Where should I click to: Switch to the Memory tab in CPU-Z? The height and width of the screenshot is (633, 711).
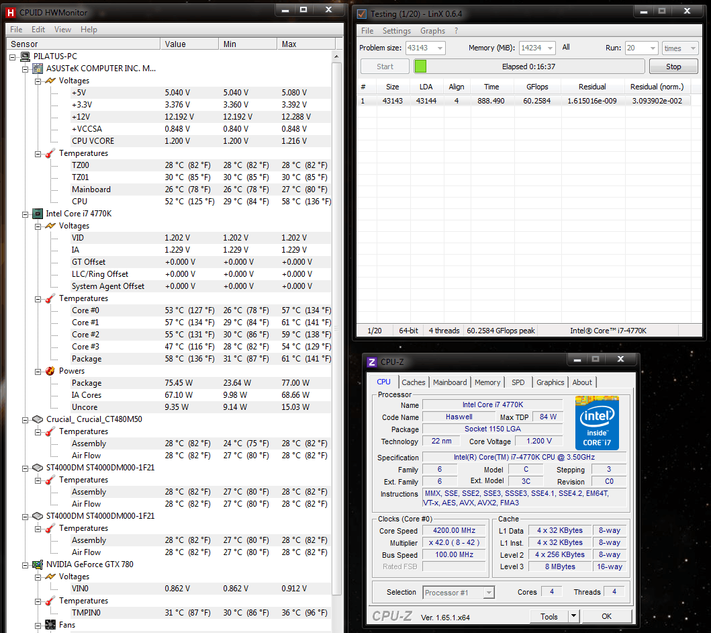(487, 382)
